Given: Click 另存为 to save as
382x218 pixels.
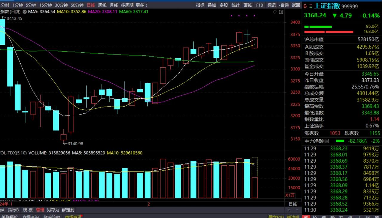Looking at the screenshot, I should pyautogui.click(x=53, y=210).
